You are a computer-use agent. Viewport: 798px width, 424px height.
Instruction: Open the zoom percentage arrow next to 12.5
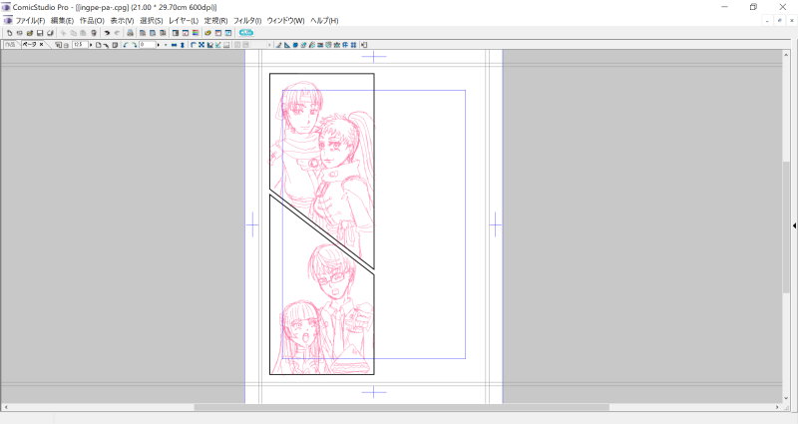(x=91, y=45)
